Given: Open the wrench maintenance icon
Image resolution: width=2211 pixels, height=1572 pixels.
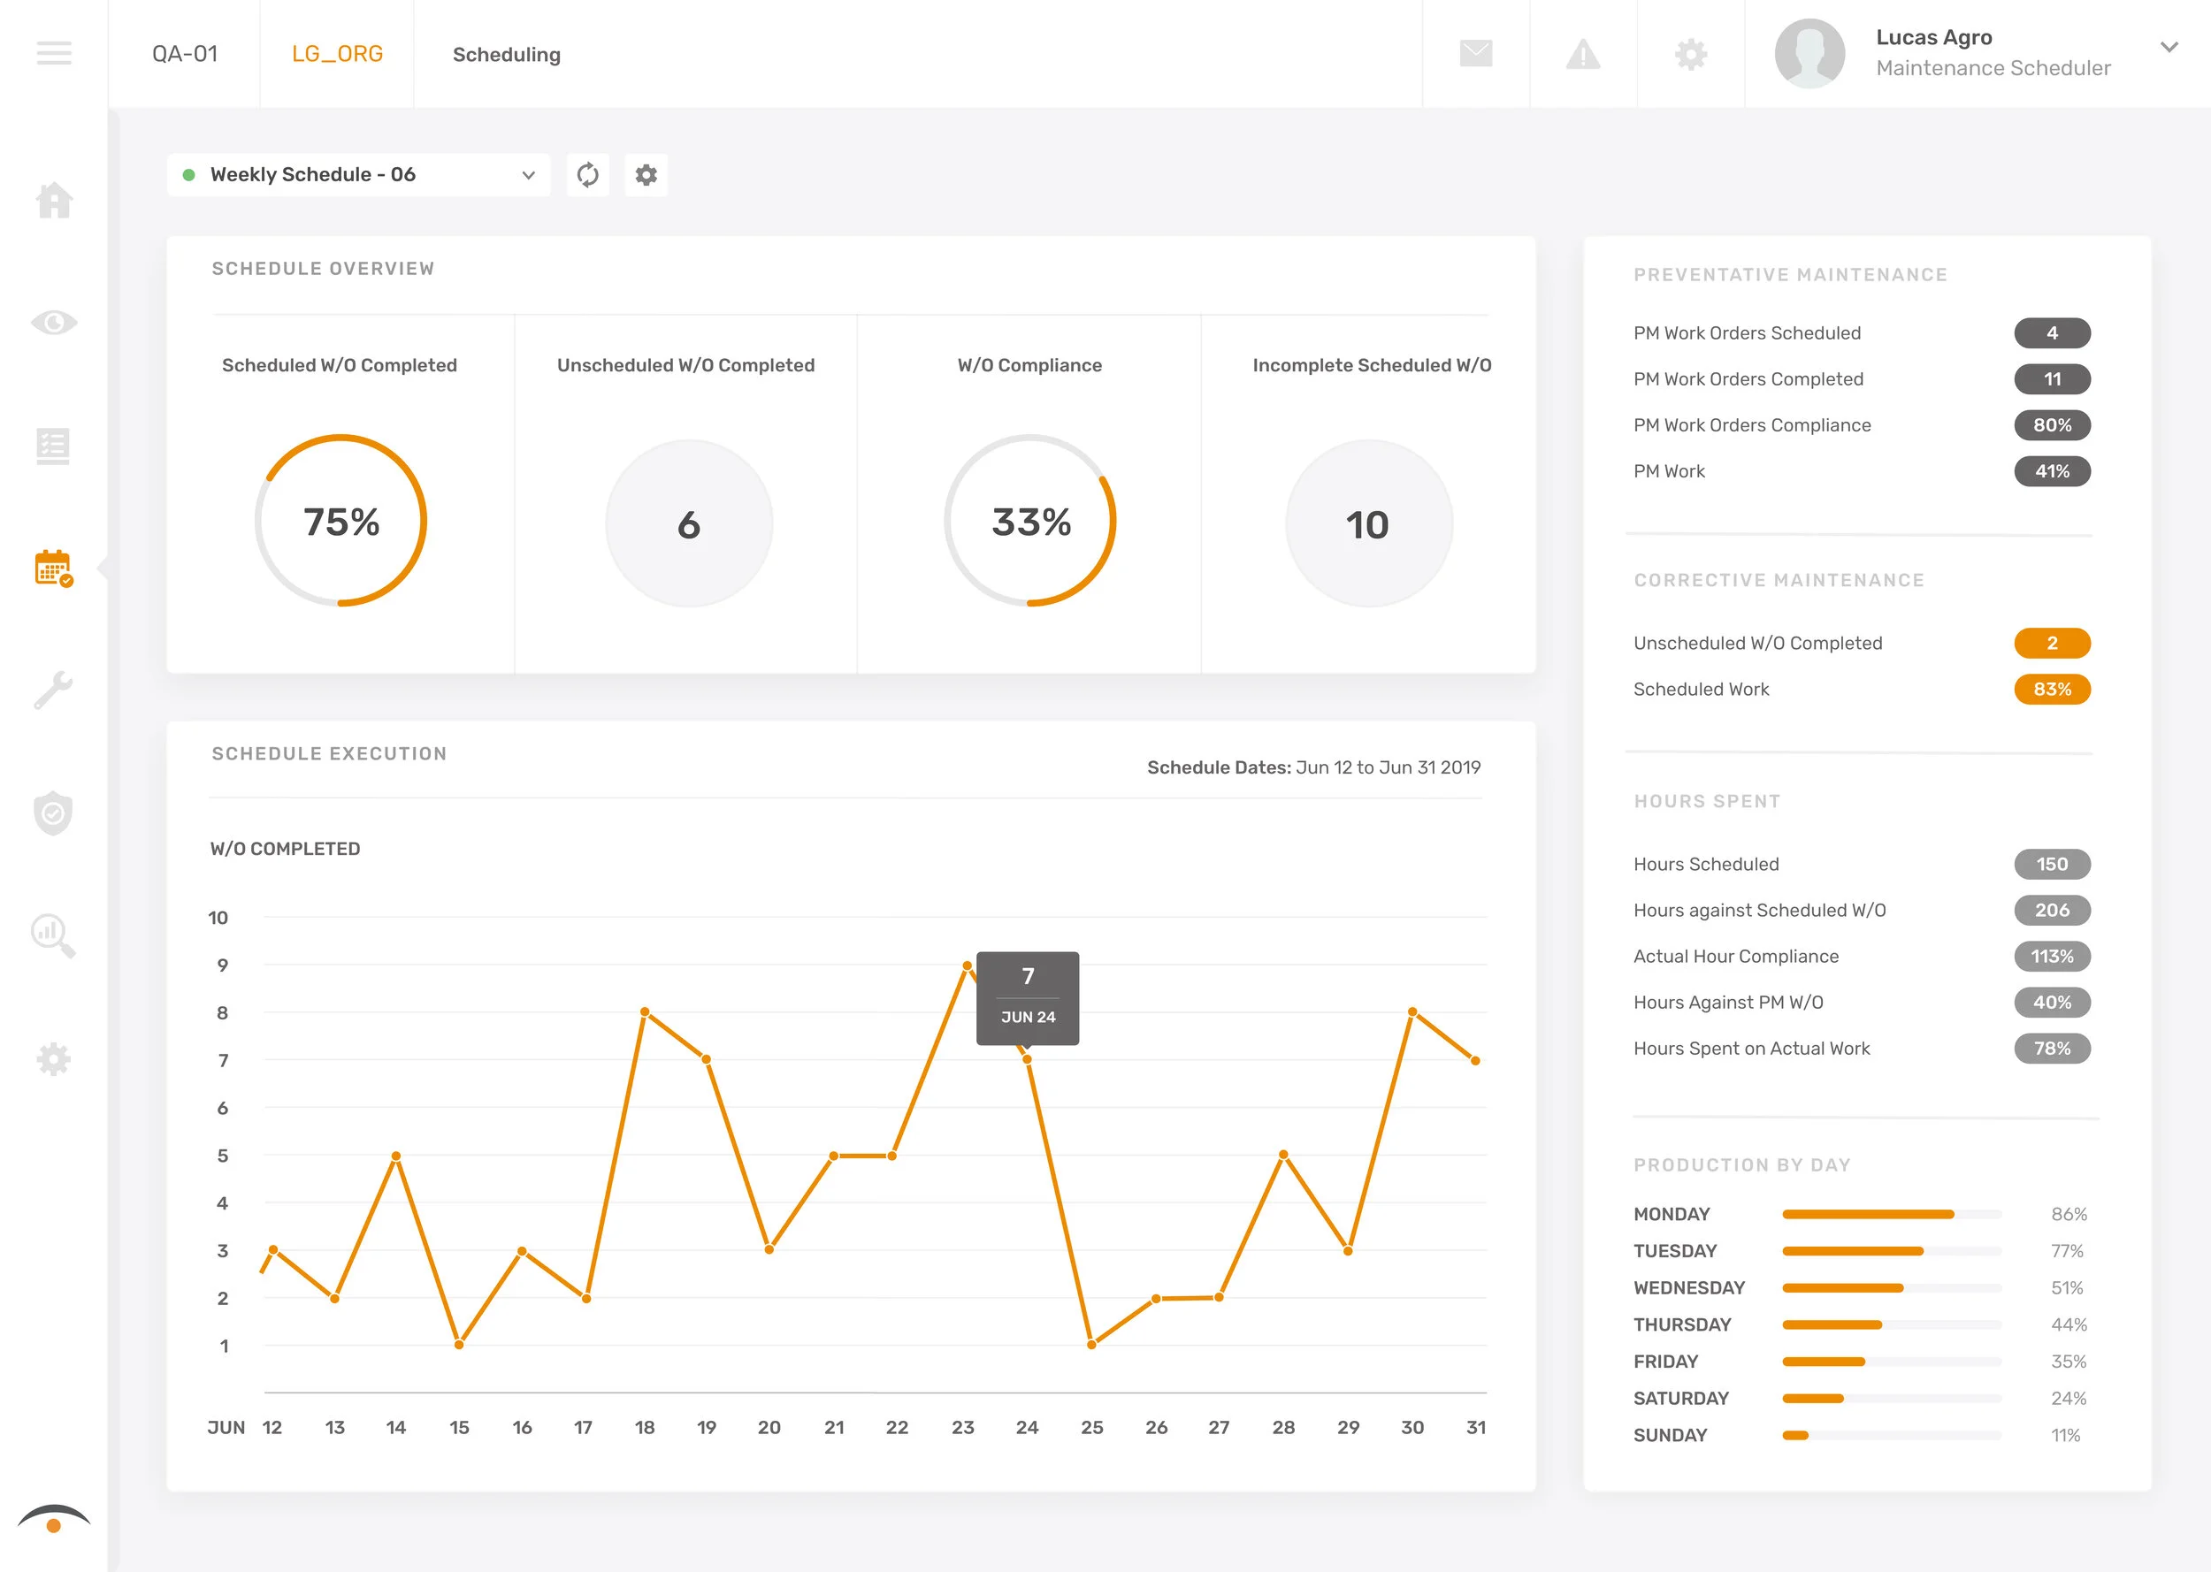Looking at the screenshot, I should click(x=53, y=691).
